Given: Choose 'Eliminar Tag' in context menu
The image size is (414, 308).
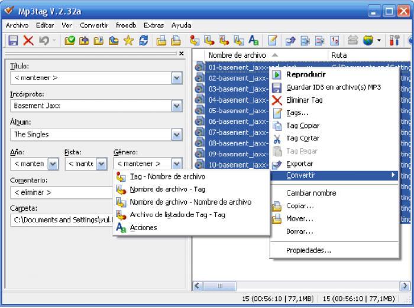Looking at the screenshot, I should tap(305, 100).
